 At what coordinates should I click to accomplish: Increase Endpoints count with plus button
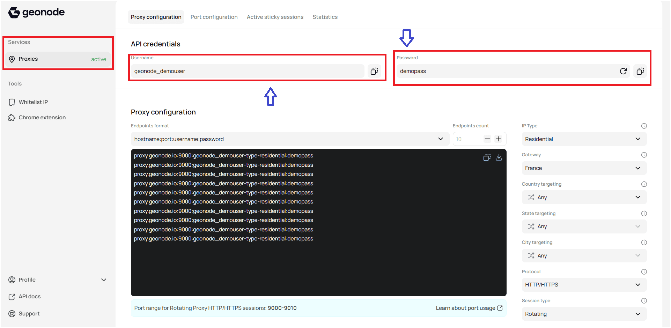pos(498,139)
